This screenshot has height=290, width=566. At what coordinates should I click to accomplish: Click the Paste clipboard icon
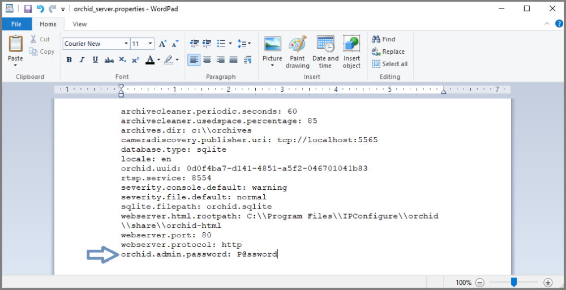(15, 44)
